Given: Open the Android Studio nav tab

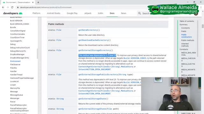Looking at the screenshot, I should tap(54, 13).
